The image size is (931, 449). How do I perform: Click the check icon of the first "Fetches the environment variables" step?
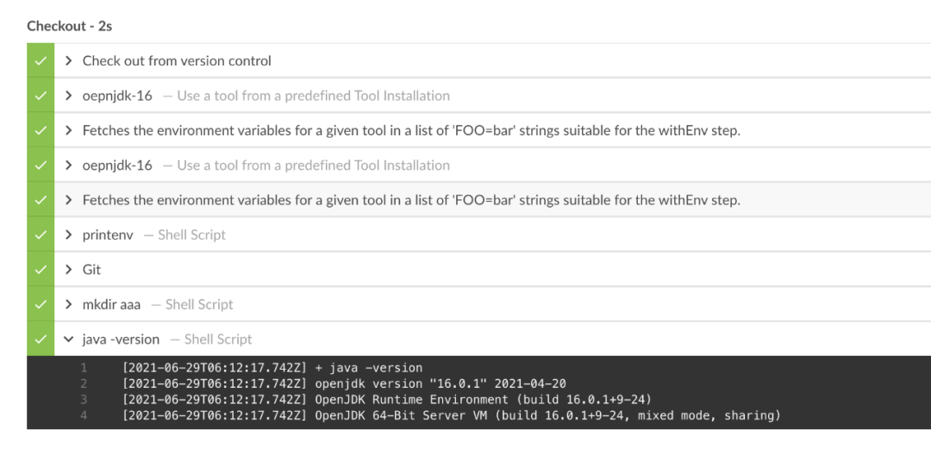click(x=40, y=131)
